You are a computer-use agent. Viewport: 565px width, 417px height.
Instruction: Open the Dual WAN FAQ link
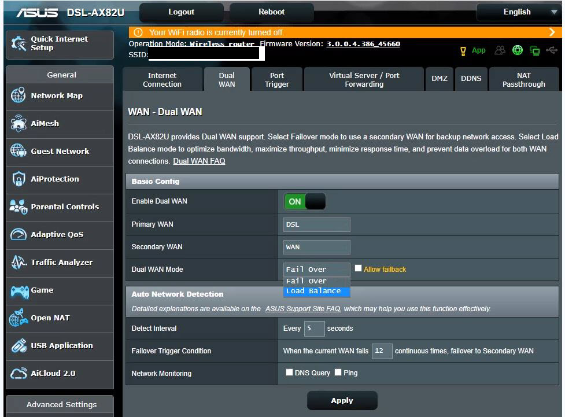(x=199, y=161)
